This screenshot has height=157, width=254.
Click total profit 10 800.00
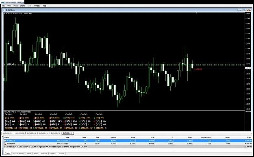pyautogui.click(x=247, y=146)
